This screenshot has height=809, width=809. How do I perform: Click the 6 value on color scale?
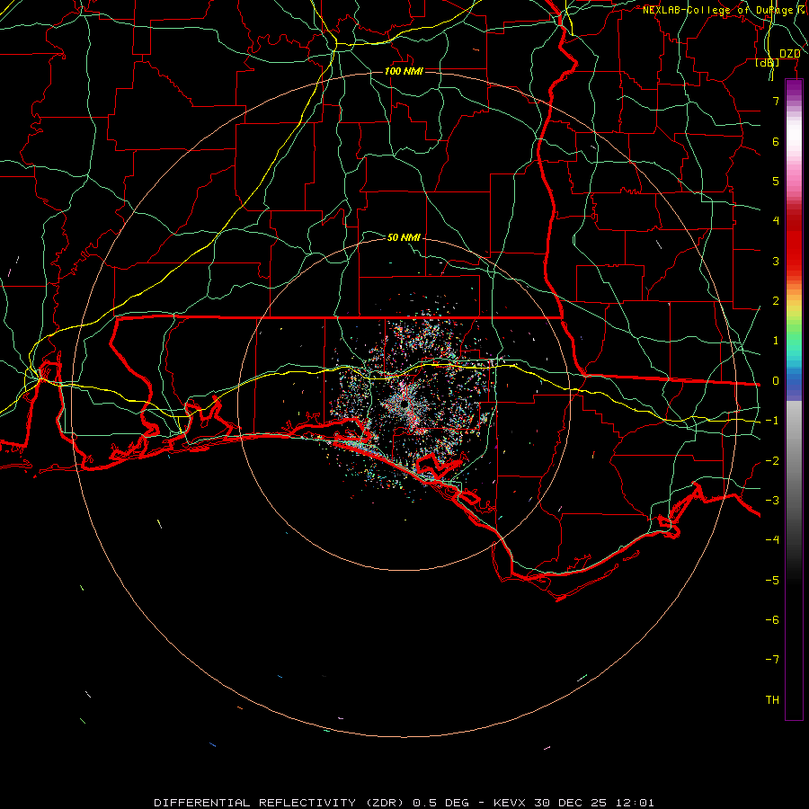(776, 141)
